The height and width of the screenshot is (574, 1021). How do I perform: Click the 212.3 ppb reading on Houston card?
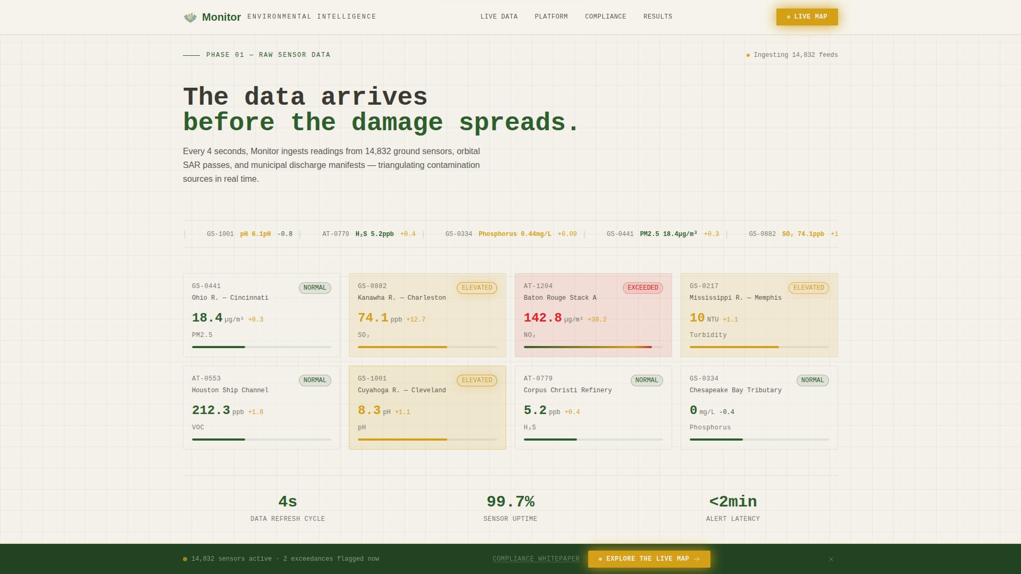[x=218, y=410]
